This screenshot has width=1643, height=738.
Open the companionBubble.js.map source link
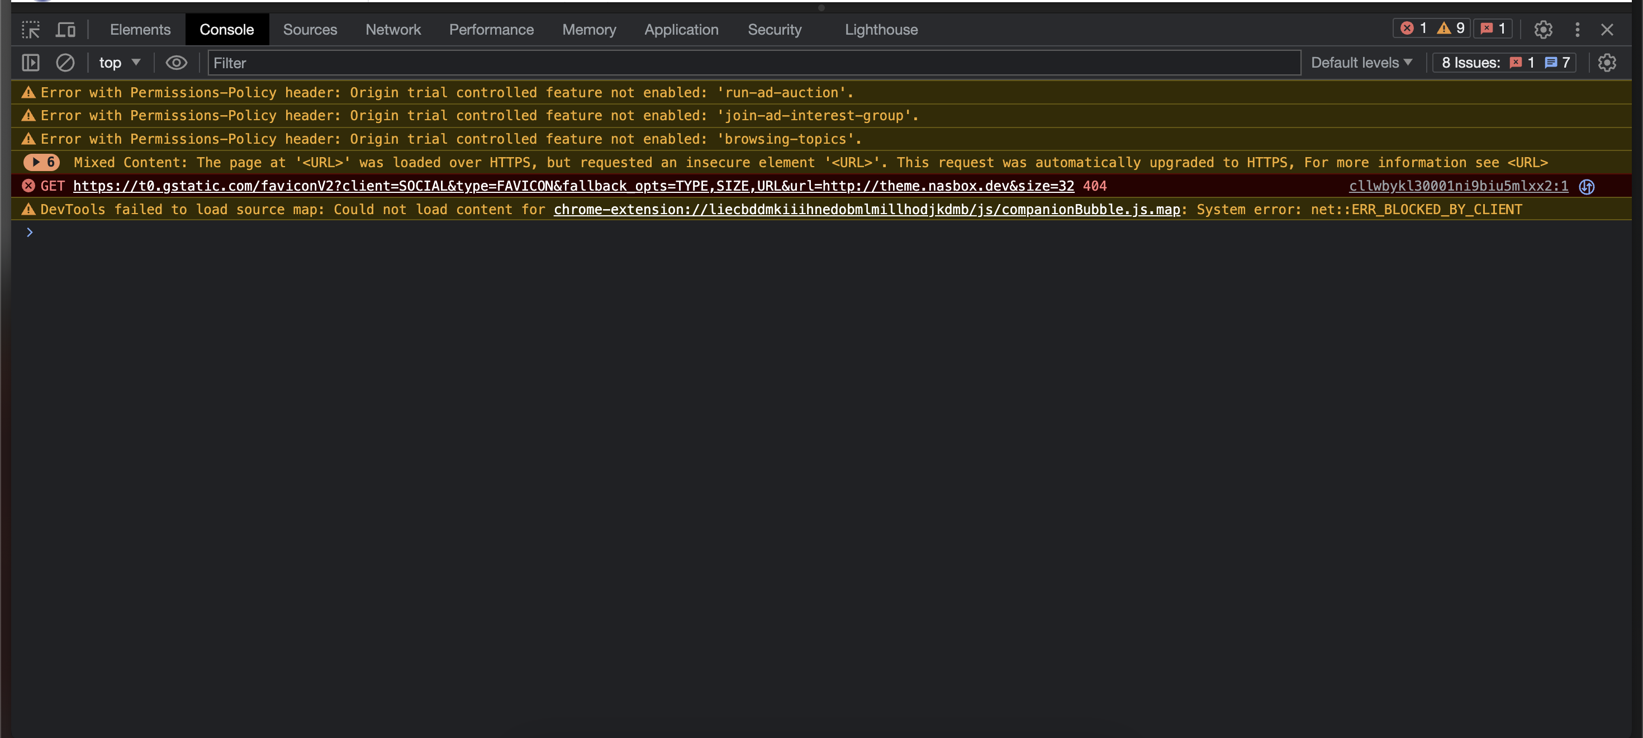(x=867, y=209)
